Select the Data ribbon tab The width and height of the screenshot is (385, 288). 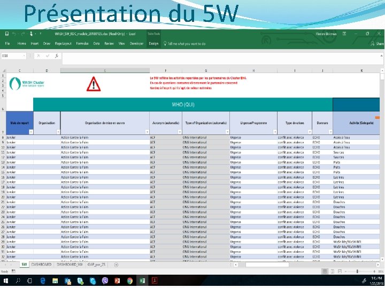(96, 44)
